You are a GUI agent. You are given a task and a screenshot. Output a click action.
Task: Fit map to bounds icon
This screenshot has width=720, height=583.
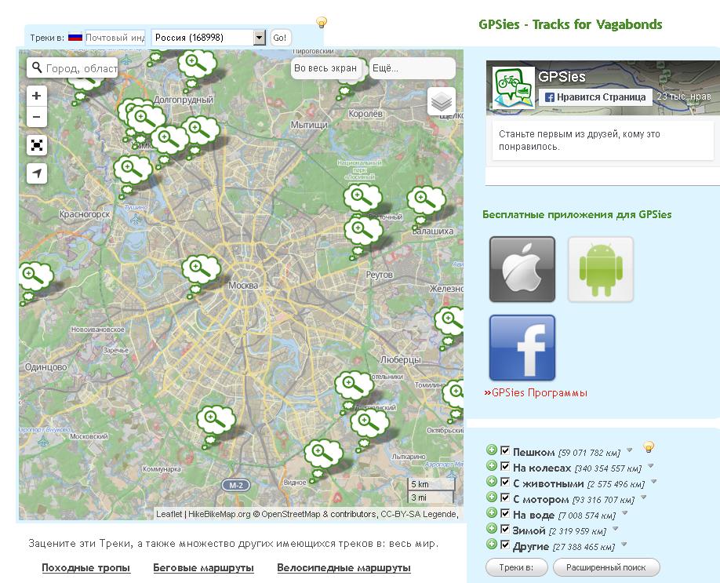pyautogui.click(x=37, y=145)
